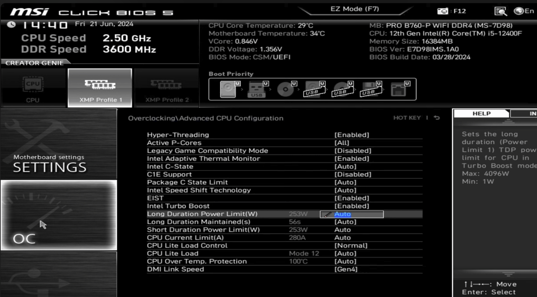Screen dimensions: 537x297
Task: Open DMI Link Speed options
Action: pyautogui.click(x=285, y=269)
